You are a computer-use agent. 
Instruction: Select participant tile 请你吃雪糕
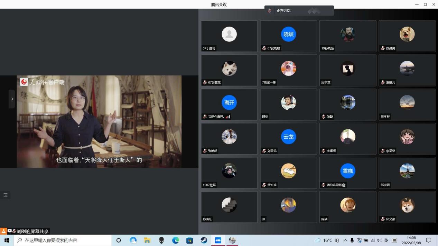pos(347,173)
